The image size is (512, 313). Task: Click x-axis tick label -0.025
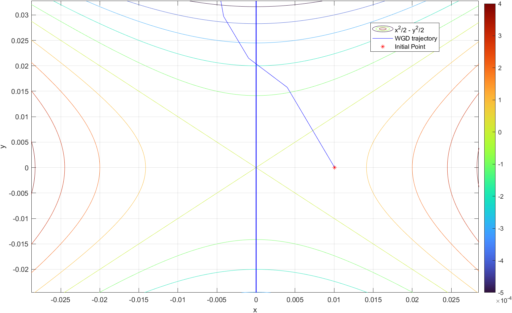tap(61, 300)
